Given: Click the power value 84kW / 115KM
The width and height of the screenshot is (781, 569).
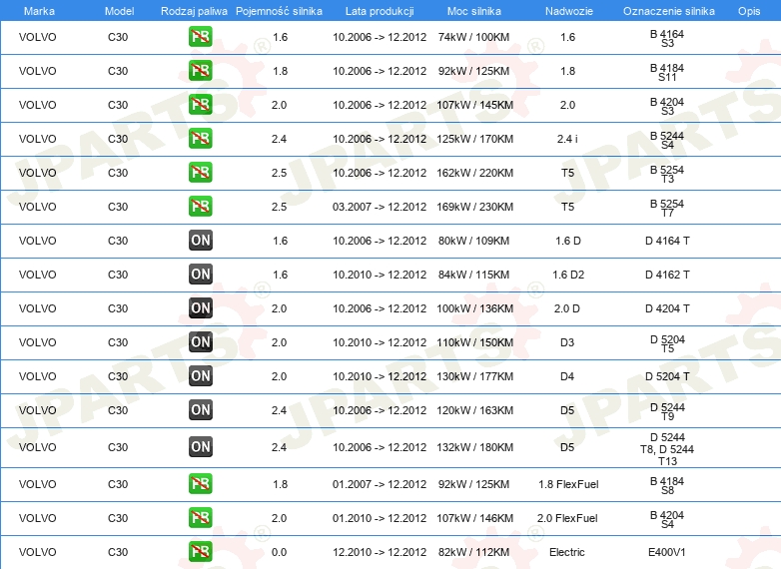Looking at the screenshot, I should (x=473, y=275).
